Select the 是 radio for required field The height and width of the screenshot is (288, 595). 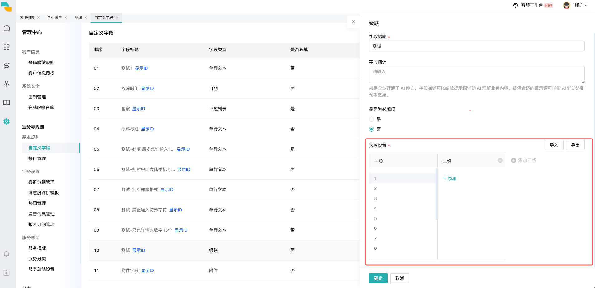tap(372, 119)
